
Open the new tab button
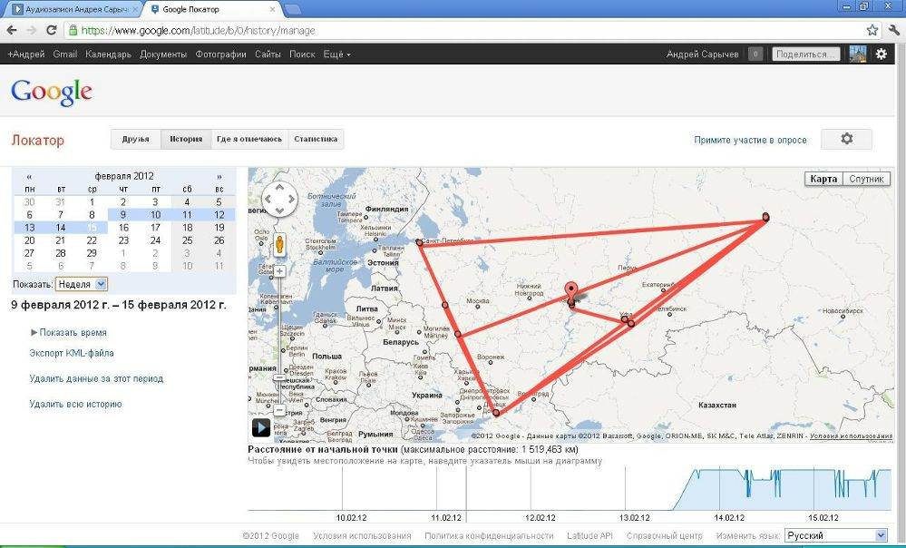(293, 9)
